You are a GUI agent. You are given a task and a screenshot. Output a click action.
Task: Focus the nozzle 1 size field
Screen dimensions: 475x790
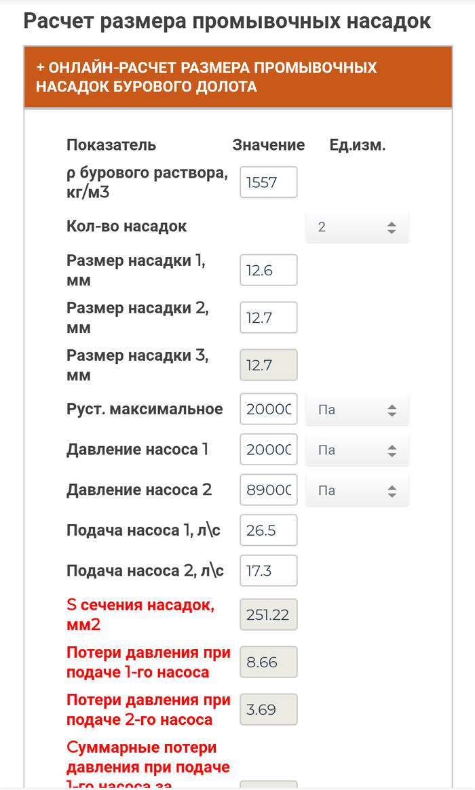(269, 270)
